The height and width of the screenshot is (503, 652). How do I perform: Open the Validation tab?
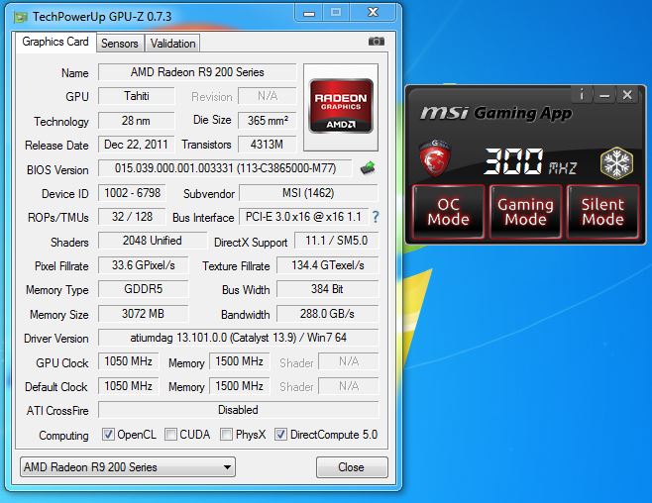172,44
